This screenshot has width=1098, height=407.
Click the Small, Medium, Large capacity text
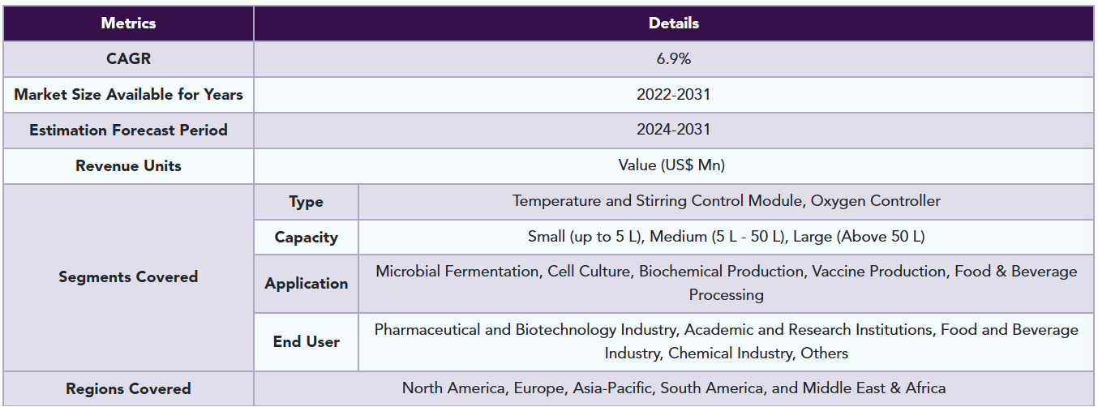click(x=726, y=237)
